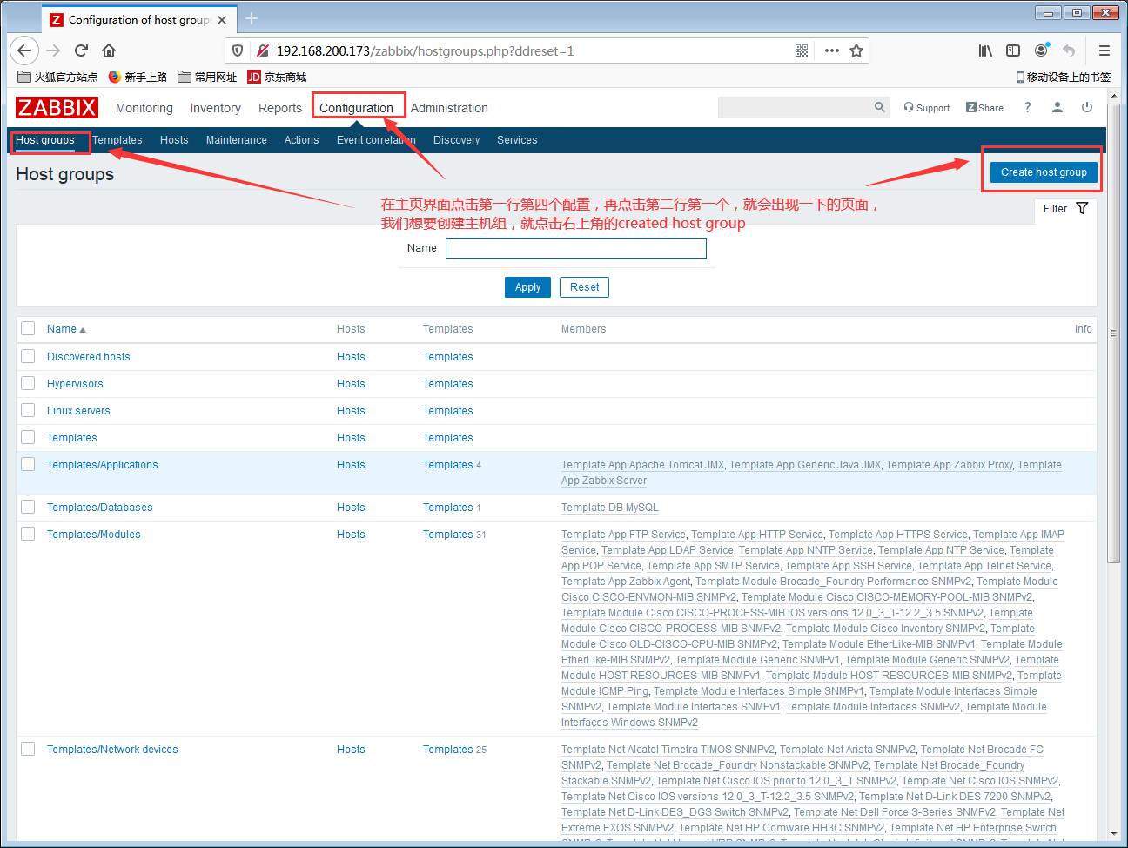This screenshot has height=848, width=1128.
Task: Click the Create host group button
Action: click(1044, 172)
